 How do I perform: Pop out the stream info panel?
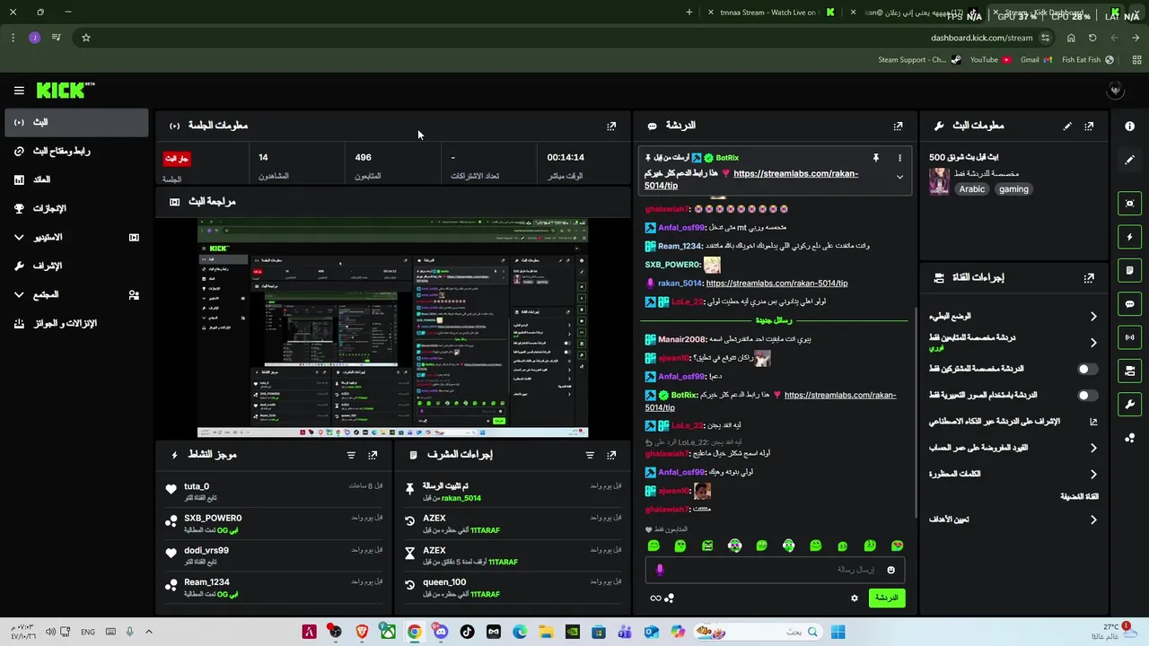(1089, 127)
